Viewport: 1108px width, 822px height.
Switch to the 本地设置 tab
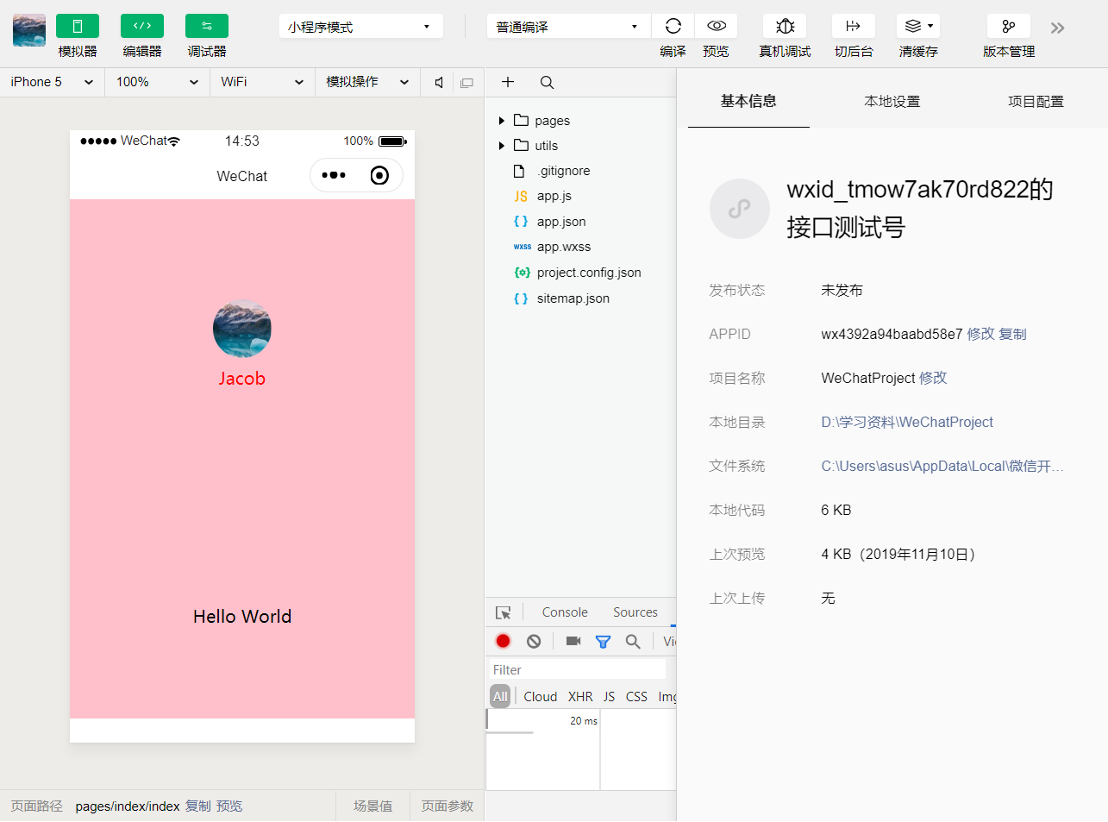point(892,102)
